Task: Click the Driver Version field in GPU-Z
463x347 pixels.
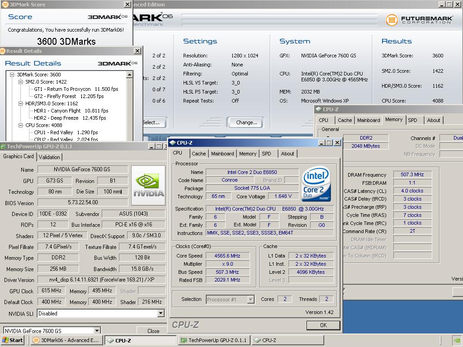Action: pyautogui.click(x=102, y=280)
